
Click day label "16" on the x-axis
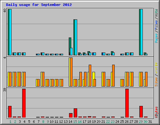(80, 122)
